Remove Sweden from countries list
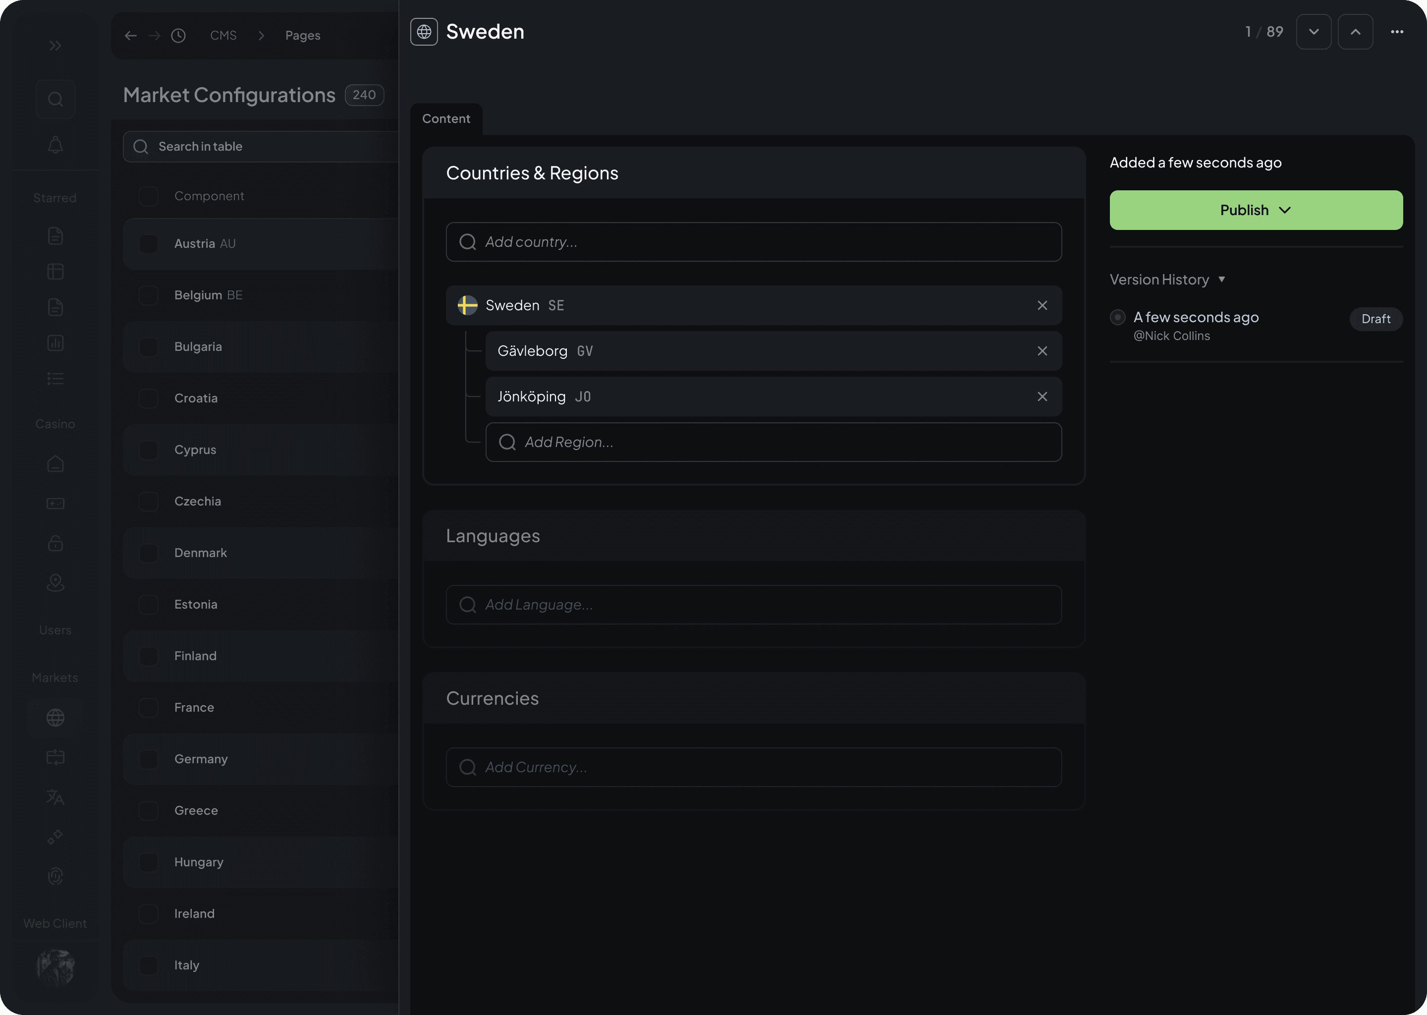The width and height of the screenshot is (1427, 1015). [1042, 306]
